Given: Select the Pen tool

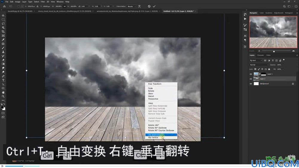Looking at the screenshot, I should click(3, 76).
